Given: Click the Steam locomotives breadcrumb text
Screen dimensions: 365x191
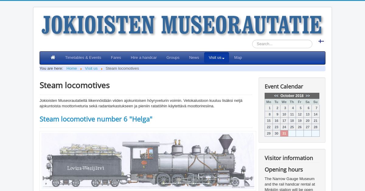Looking at the screenshot, I should 122,69.
